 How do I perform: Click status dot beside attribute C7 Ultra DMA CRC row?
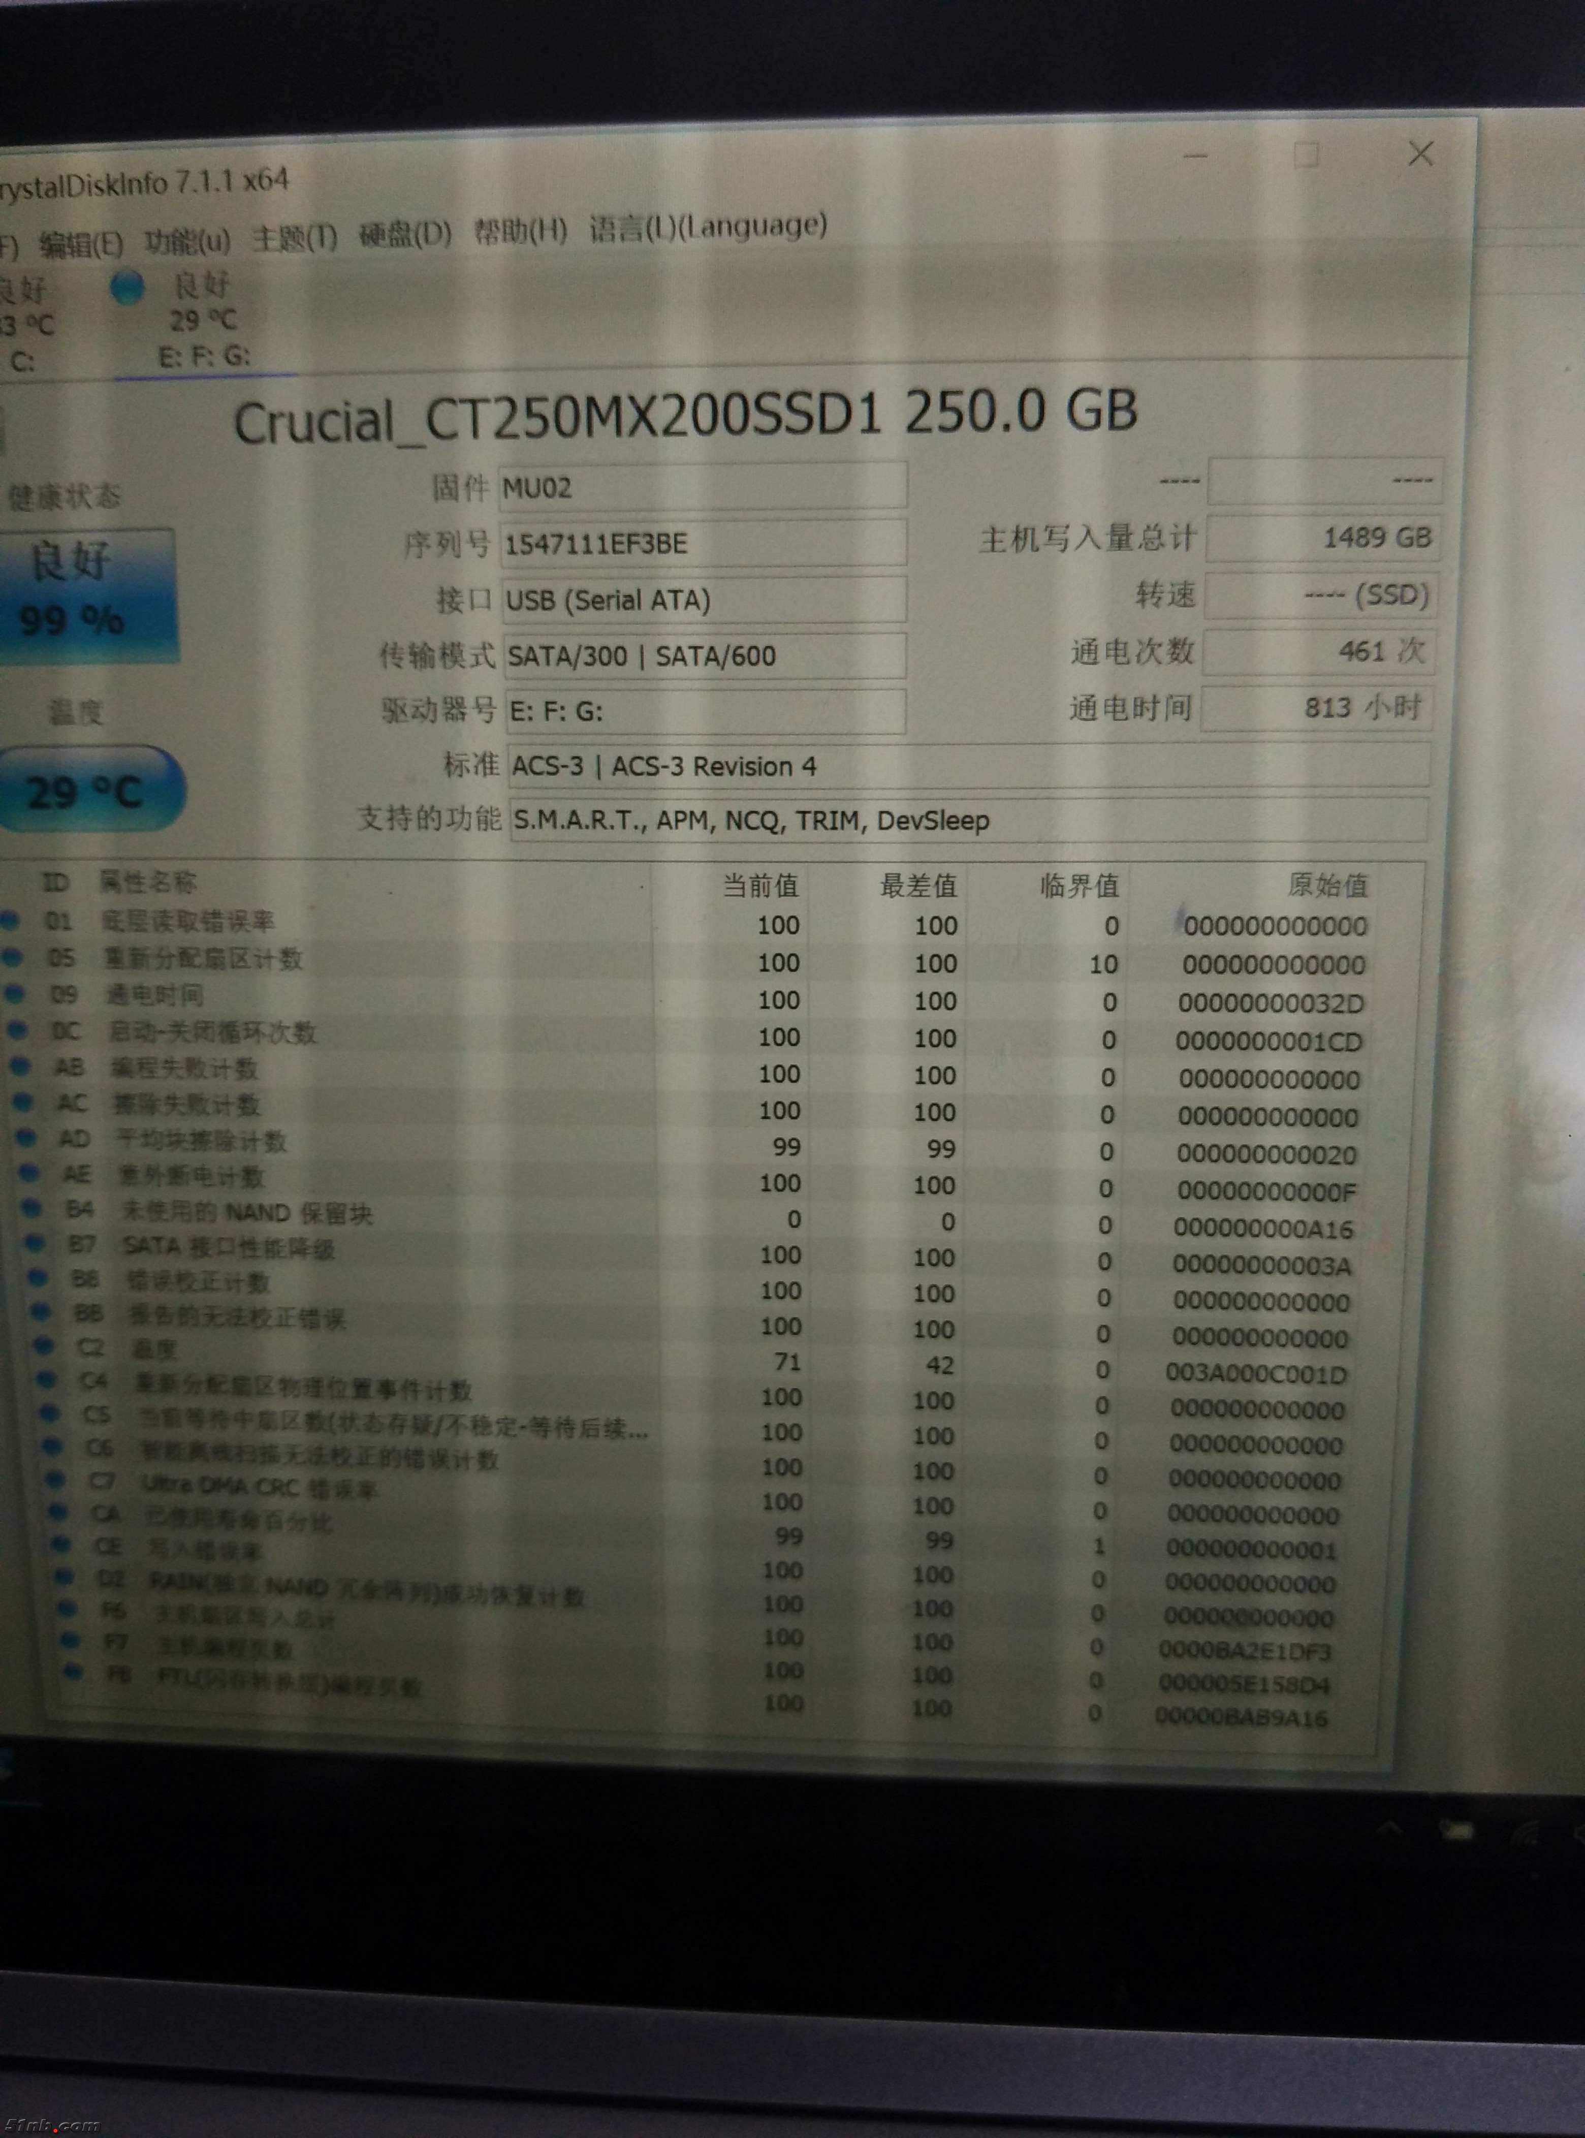pyautogui.click(x=55, y=1481)
